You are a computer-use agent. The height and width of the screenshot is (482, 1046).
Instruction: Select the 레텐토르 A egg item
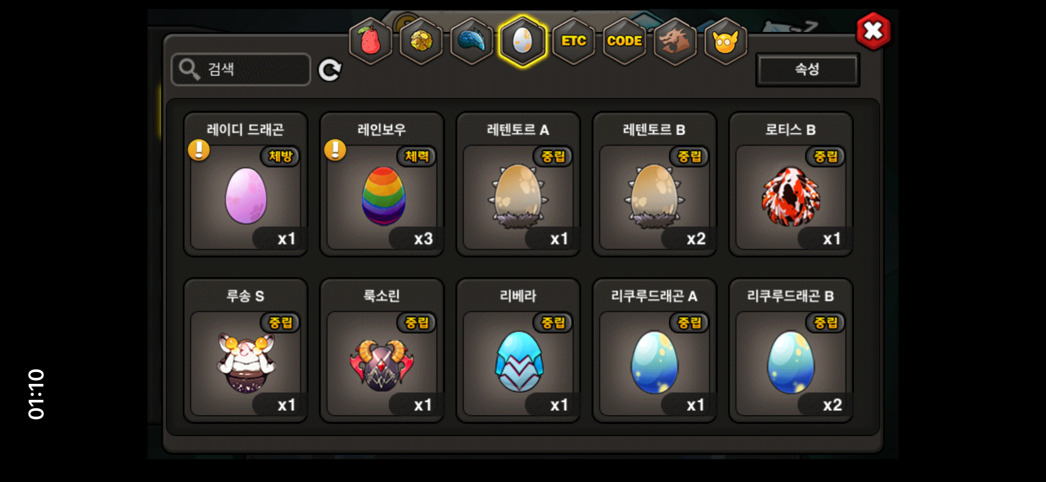tap(518, 184)
